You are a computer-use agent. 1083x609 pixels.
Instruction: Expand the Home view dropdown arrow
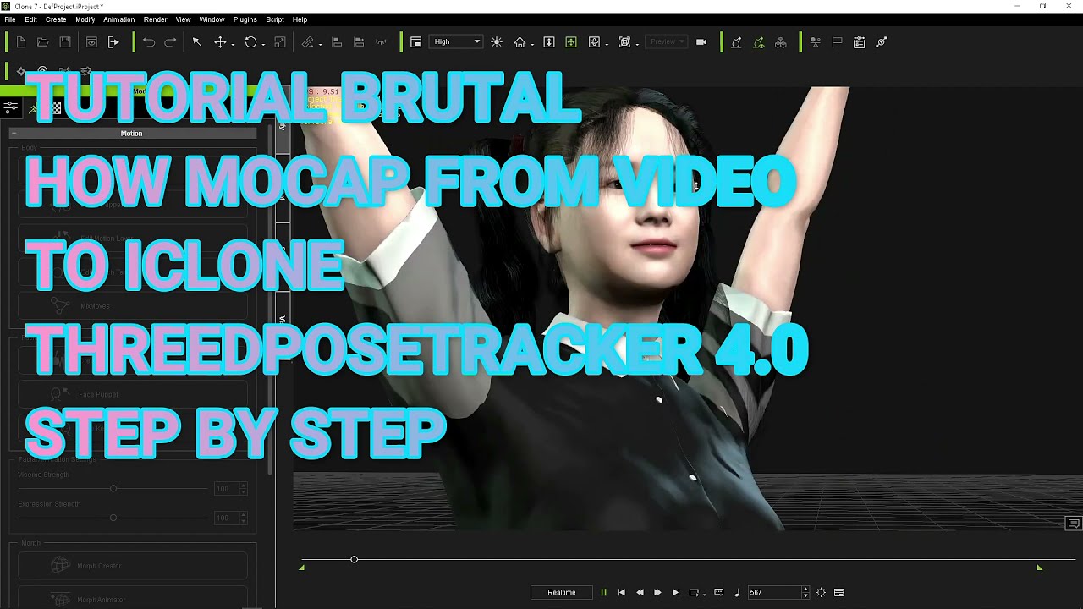[x=532, y=44]
